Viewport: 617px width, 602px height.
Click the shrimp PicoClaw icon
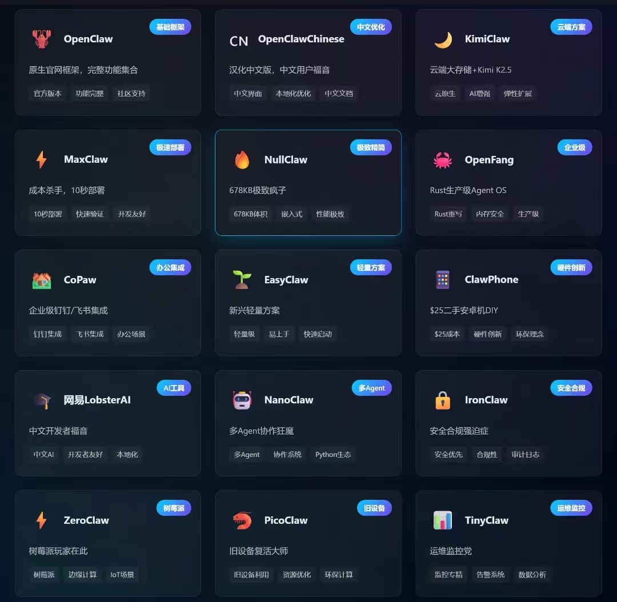(242, 520)
